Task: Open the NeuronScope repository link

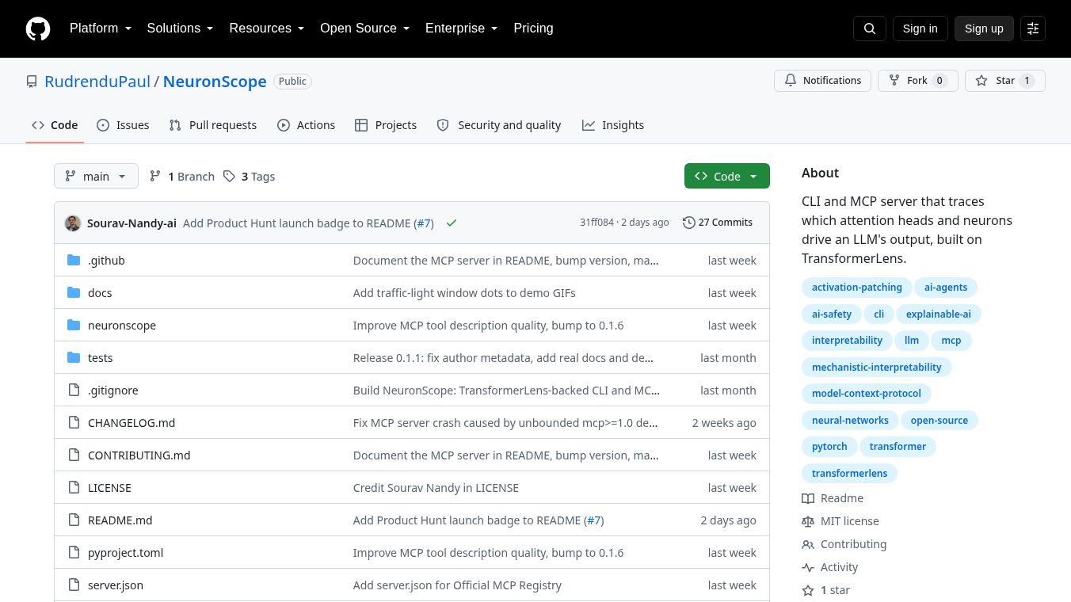Action: point(215,82)
